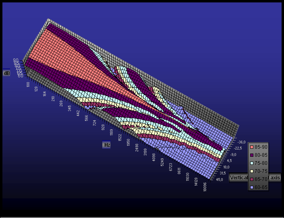
Task: Select the 70-75 legend label text
Action: [261, 171]
